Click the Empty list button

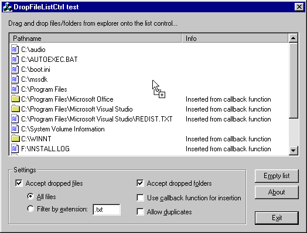click(x=277, y=176)
